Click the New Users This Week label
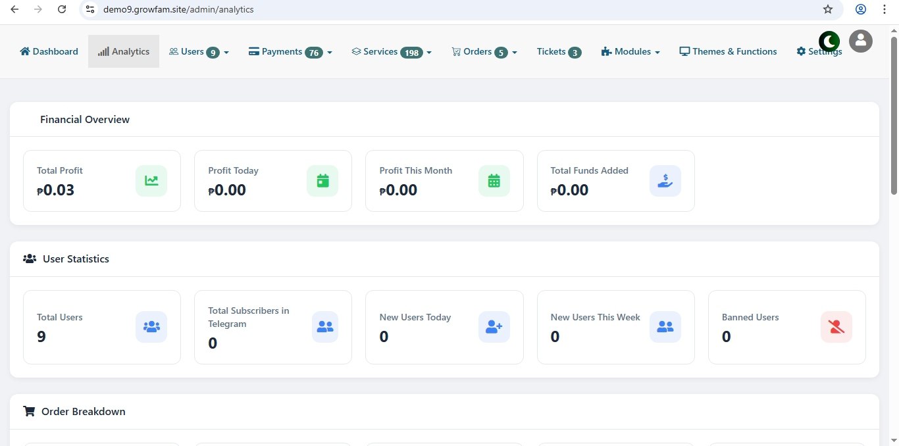The image size is (899, 446). [596, 317]
